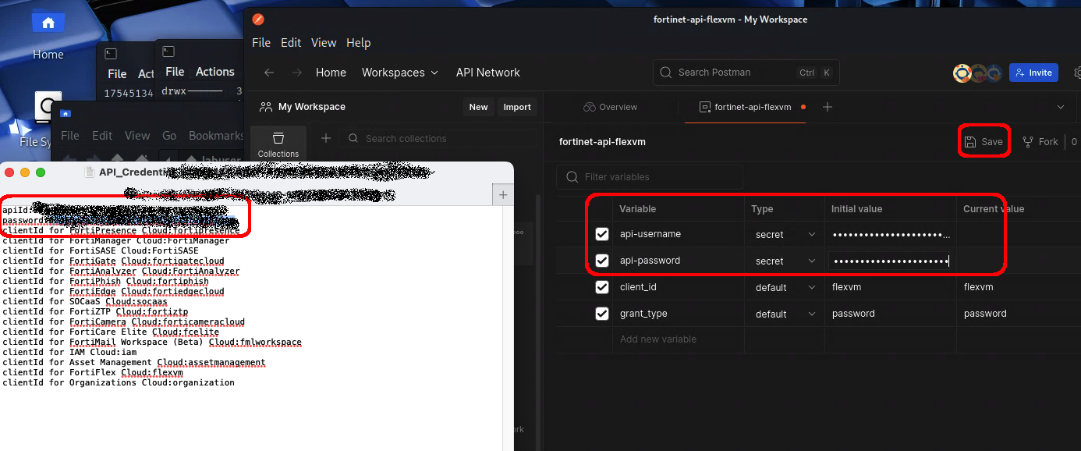1081x451 pixels.
Task: Click the file manager window's home icon
Action: coord(66,113)
